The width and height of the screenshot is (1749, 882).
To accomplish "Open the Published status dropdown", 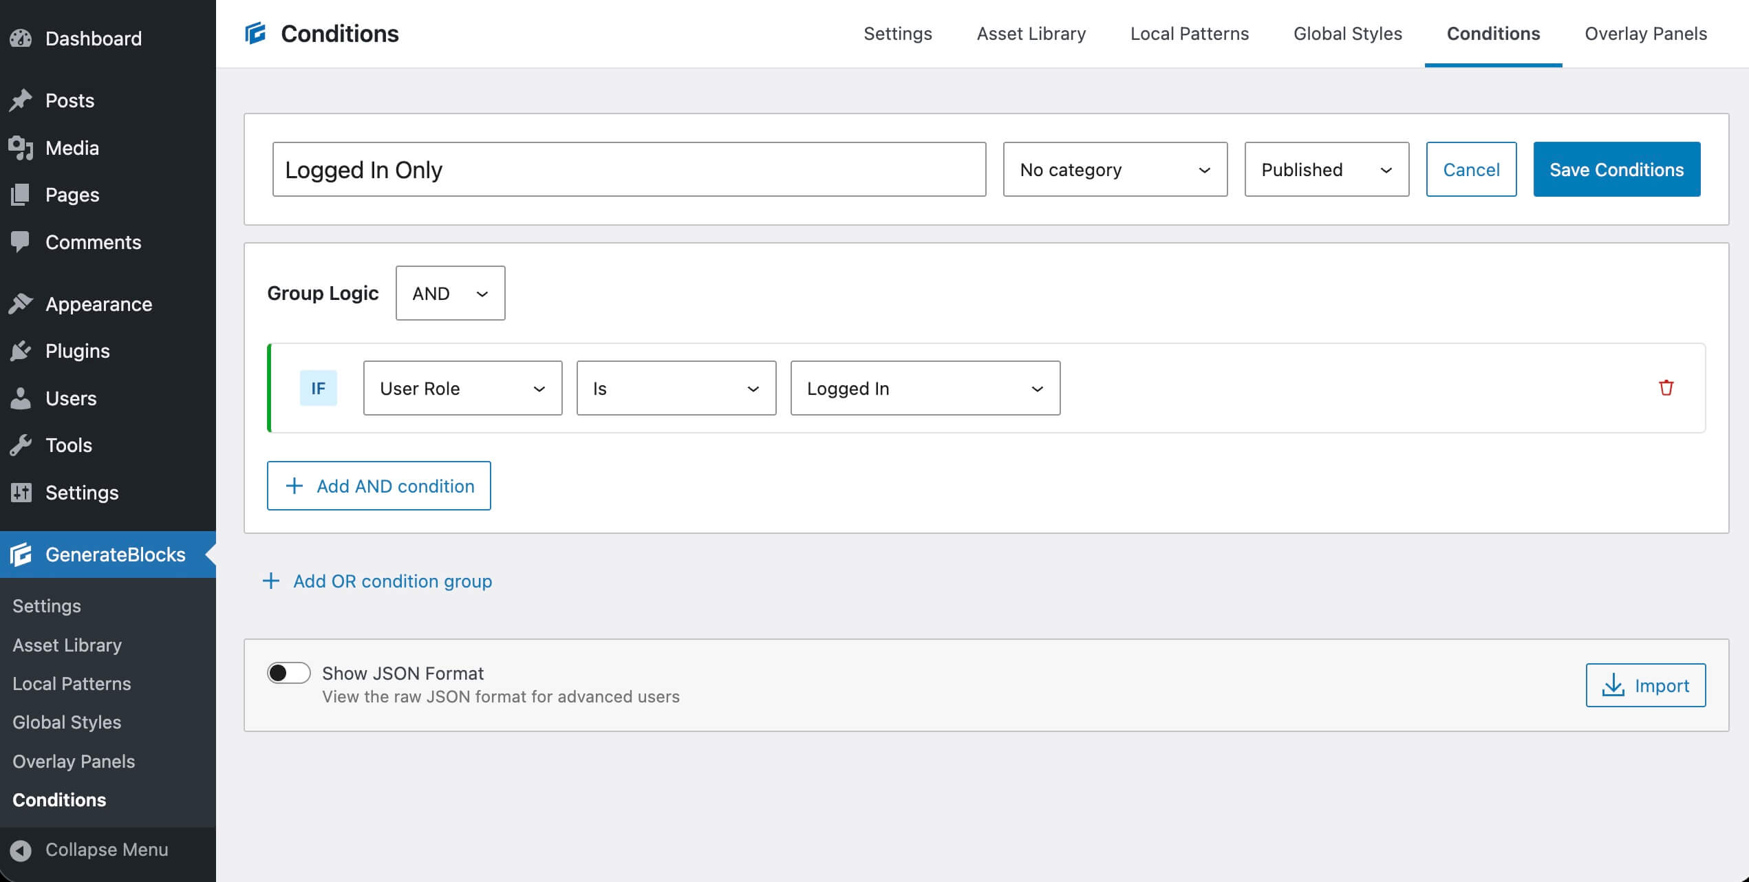I will point(1326,169).
